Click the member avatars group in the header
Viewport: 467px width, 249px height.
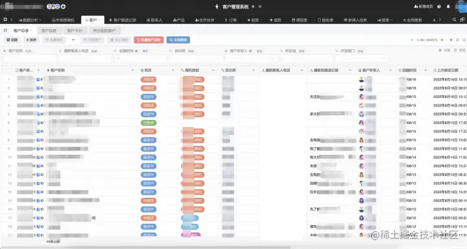click(x=54, y=6)
